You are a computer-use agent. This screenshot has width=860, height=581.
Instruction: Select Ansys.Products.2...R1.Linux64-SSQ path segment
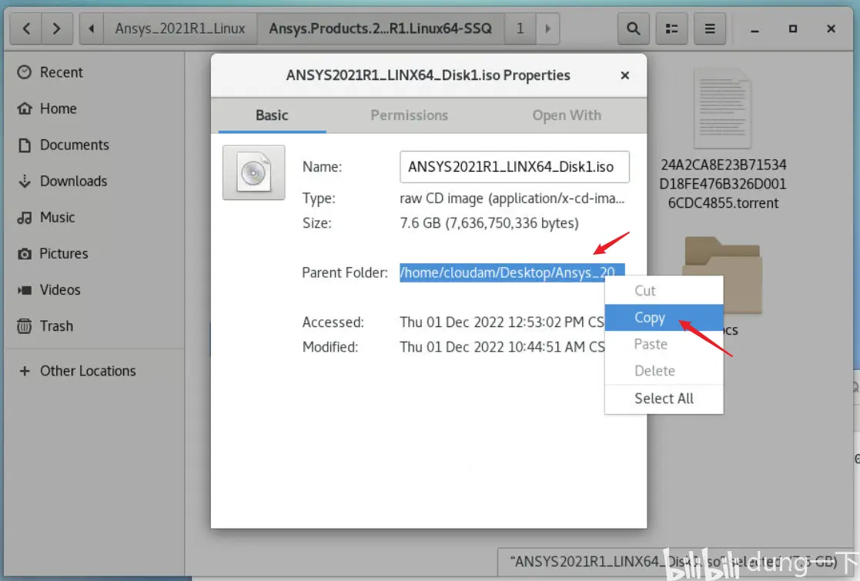coord(380,28)
